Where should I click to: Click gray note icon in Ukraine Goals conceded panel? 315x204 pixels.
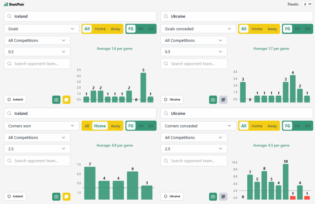point(223,100)
